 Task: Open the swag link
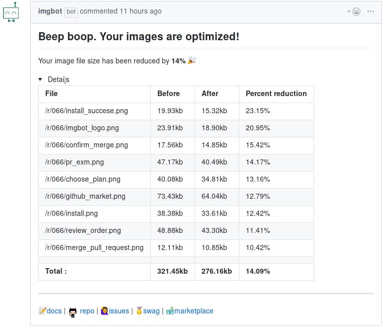pyautogui.click(x=151, y=311)
